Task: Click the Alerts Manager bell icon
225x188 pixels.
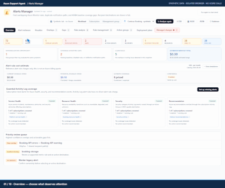Action: pos(7,13)
